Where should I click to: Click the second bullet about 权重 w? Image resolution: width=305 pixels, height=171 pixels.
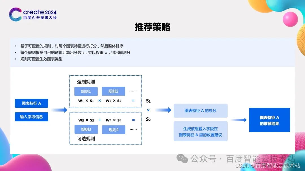click(x=75, y=53)
